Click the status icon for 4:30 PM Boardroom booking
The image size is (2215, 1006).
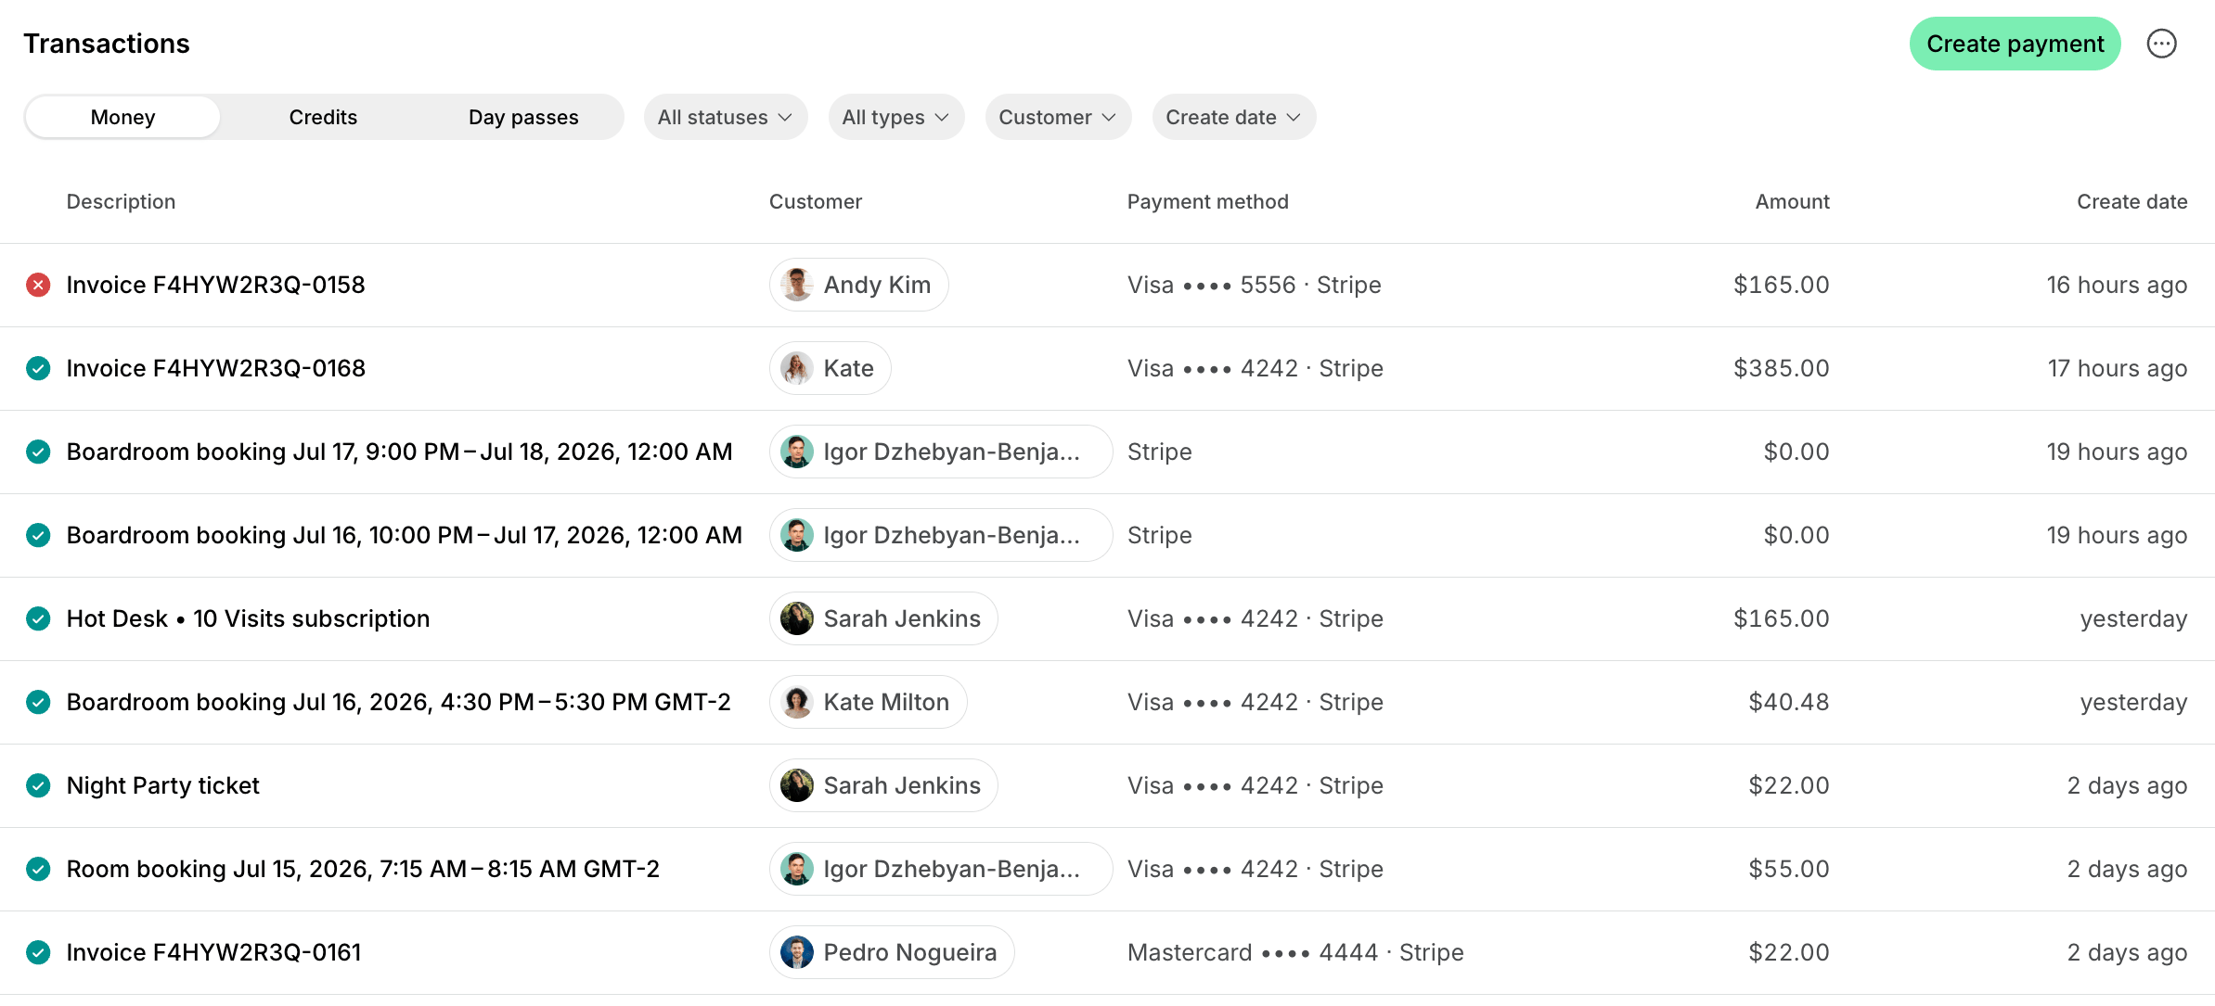[38, 702]
